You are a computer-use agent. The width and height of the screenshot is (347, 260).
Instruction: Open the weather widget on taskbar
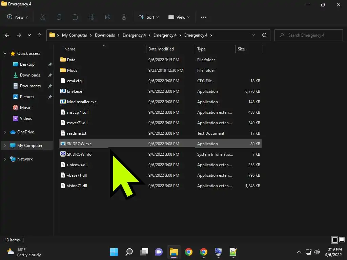tap(24, 252)
